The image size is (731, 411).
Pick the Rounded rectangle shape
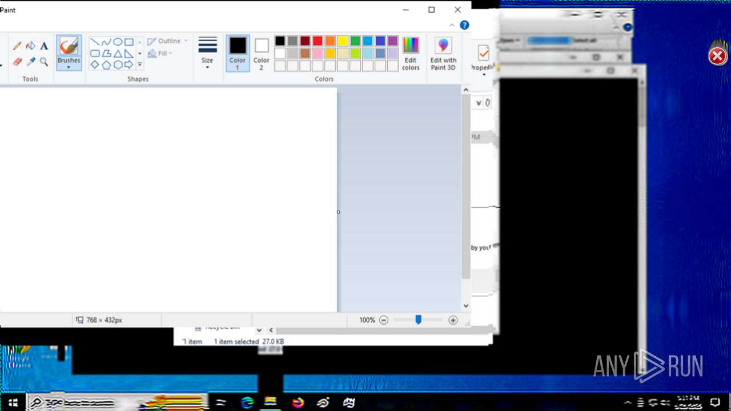click(95, 53)
